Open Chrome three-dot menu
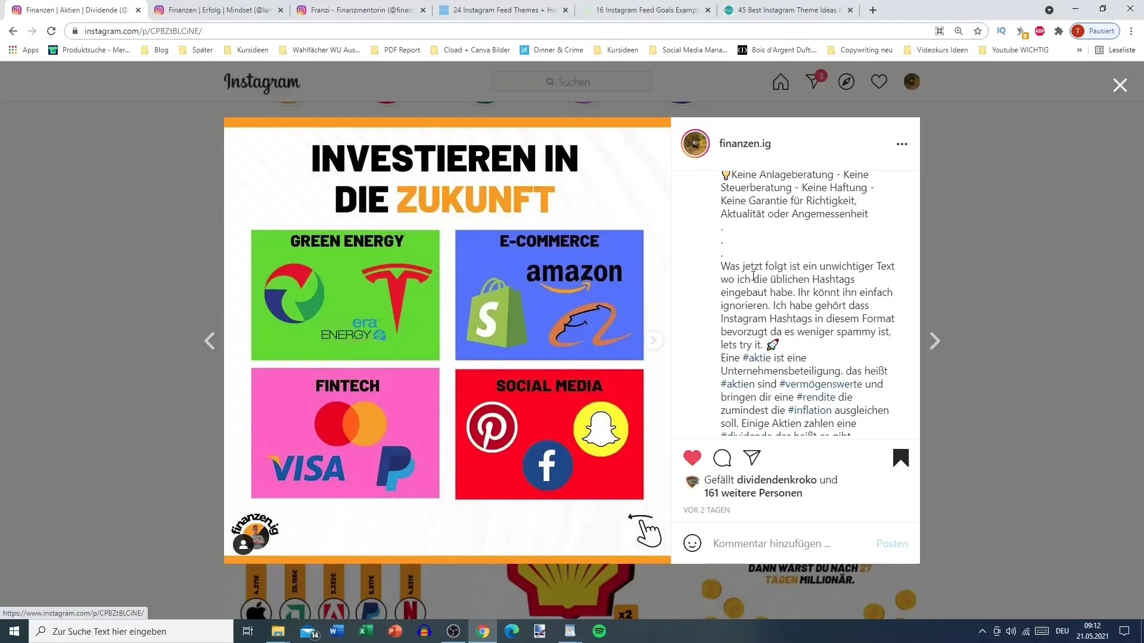 pyautogui.click(x=1131, y=31)
